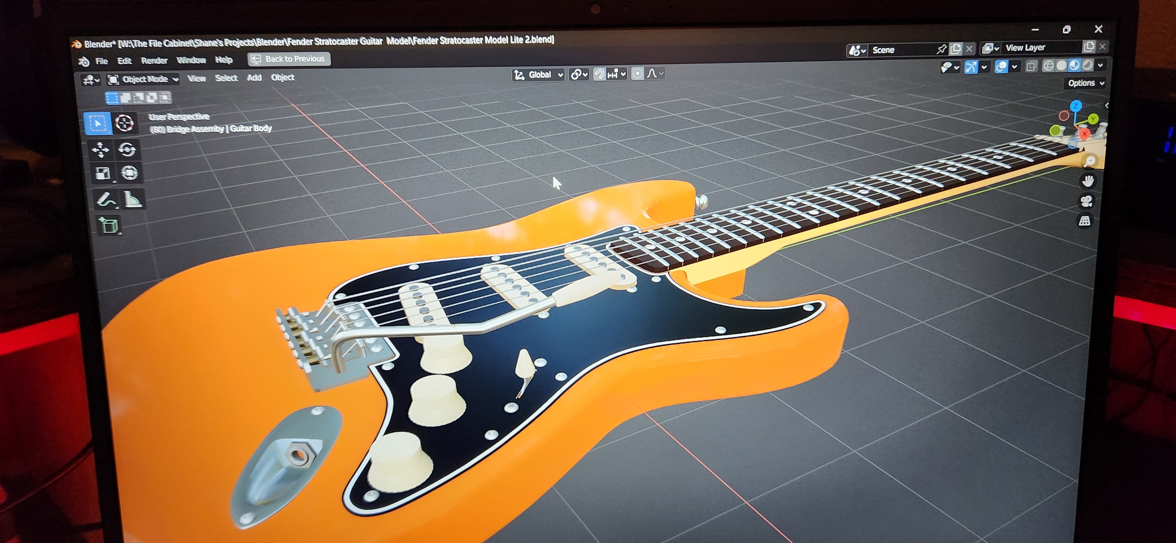This screenshot has height=543, width=1176.
Task: Click the pan hand viewport gizmo
Action: [x=1088, y=181]
